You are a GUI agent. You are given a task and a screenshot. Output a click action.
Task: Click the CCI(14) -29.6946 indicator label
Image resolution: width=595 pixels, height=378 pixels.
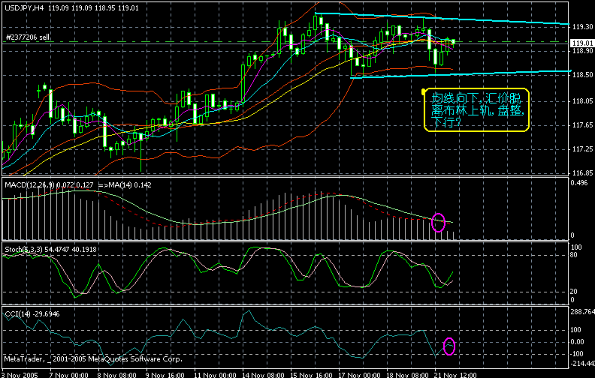(x=32, y=314)
